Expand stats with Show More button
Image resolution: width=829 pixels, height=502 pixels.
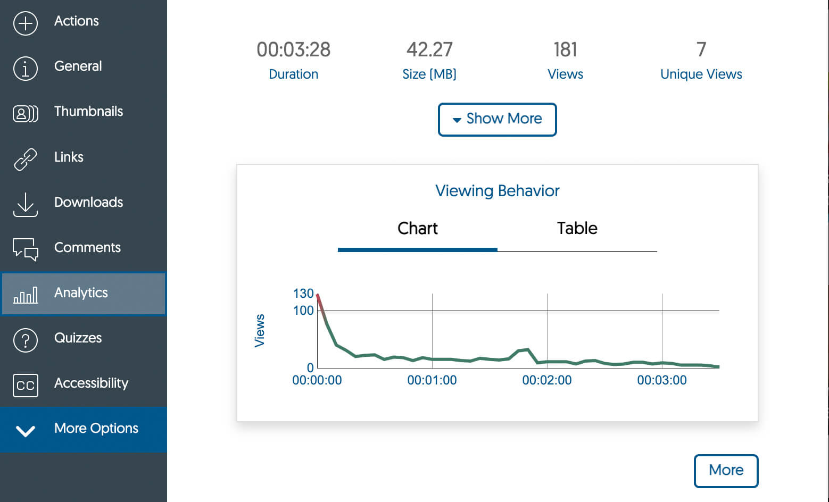497,119
